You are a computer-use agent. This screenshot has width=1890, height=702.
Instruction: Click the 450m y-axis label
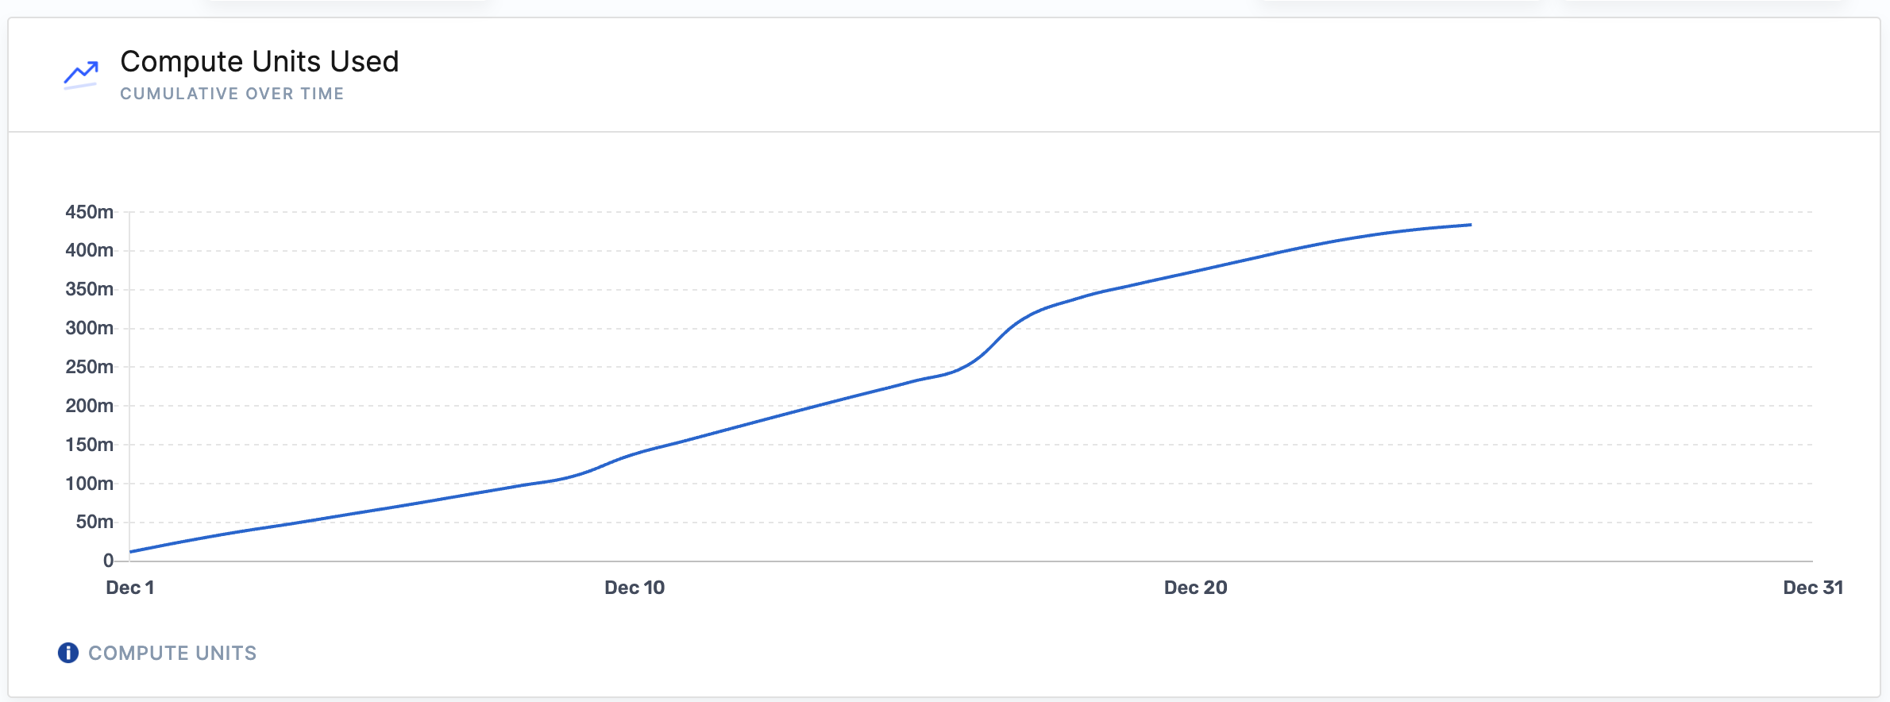coord(89,212)
